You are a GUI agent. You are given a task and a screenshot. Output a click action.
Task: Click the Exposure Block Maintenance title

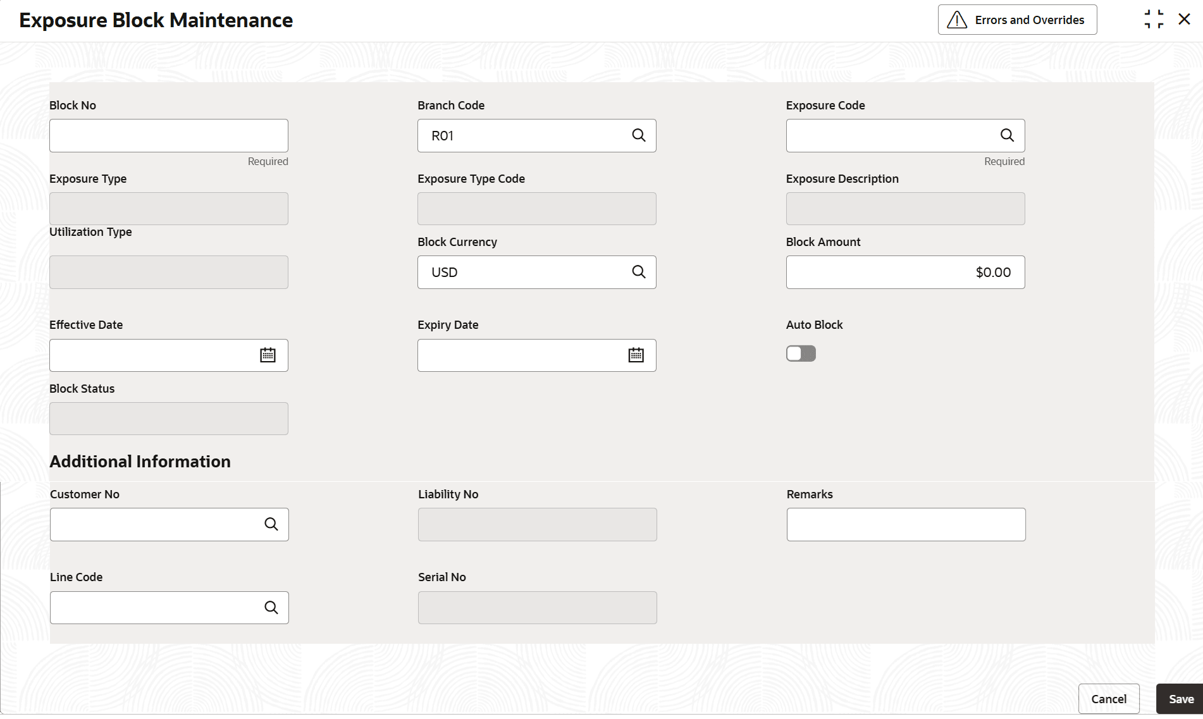point(156,20)
